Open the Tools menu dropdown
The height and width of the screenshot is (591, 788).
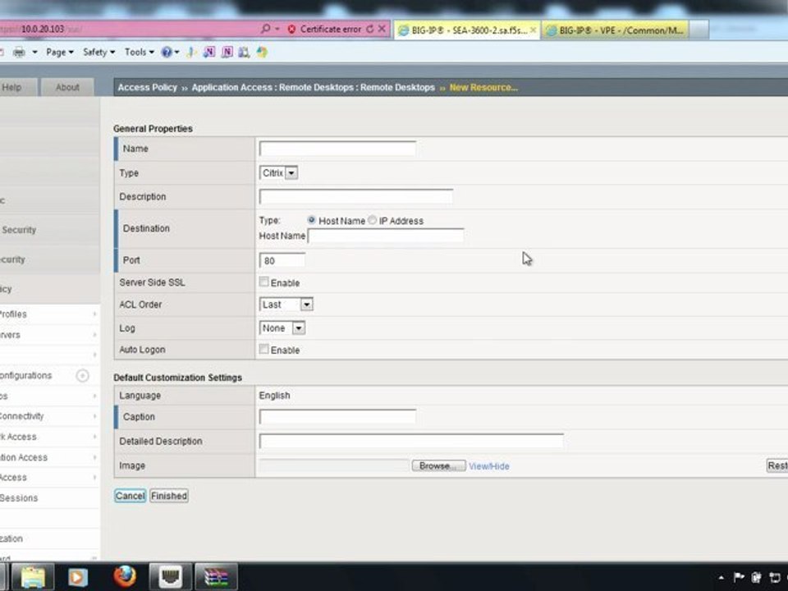click(x=140, y=53)
